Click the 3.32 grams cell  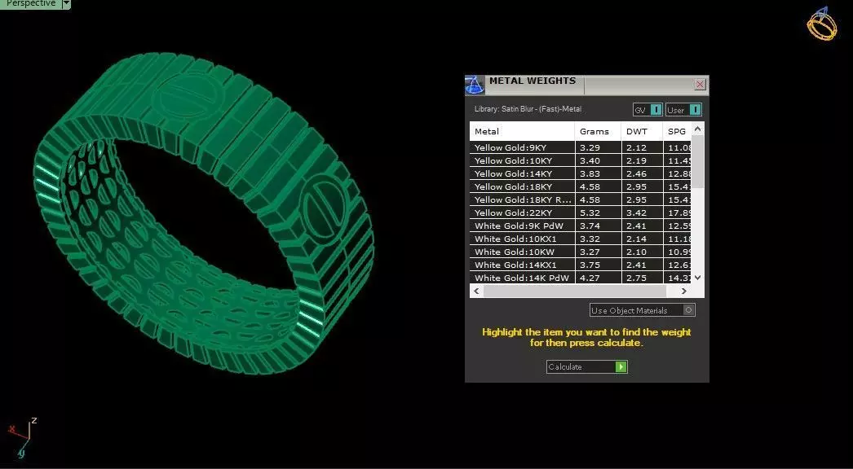click(598, 239)
